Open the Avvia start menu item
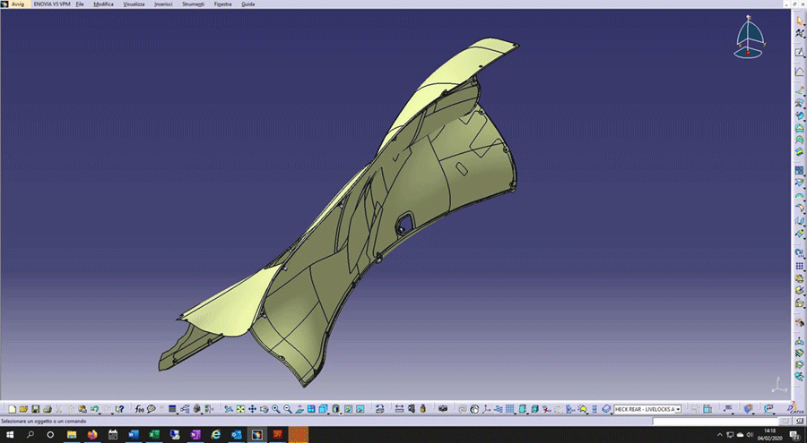The image size is (807, 443). click(x=17, y=4)
